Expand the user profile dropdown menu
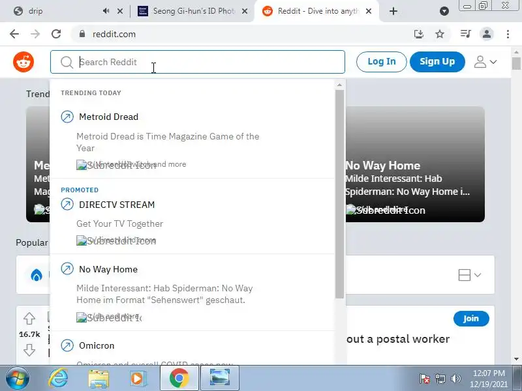This screenshot has height=391, width=522. tap(485, 62)
